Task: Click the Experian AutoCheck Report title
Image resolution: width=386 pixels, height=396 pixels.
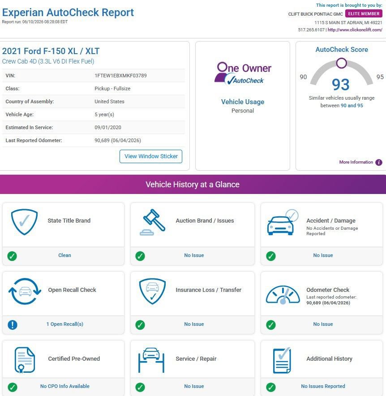Action: coord(68,13)
